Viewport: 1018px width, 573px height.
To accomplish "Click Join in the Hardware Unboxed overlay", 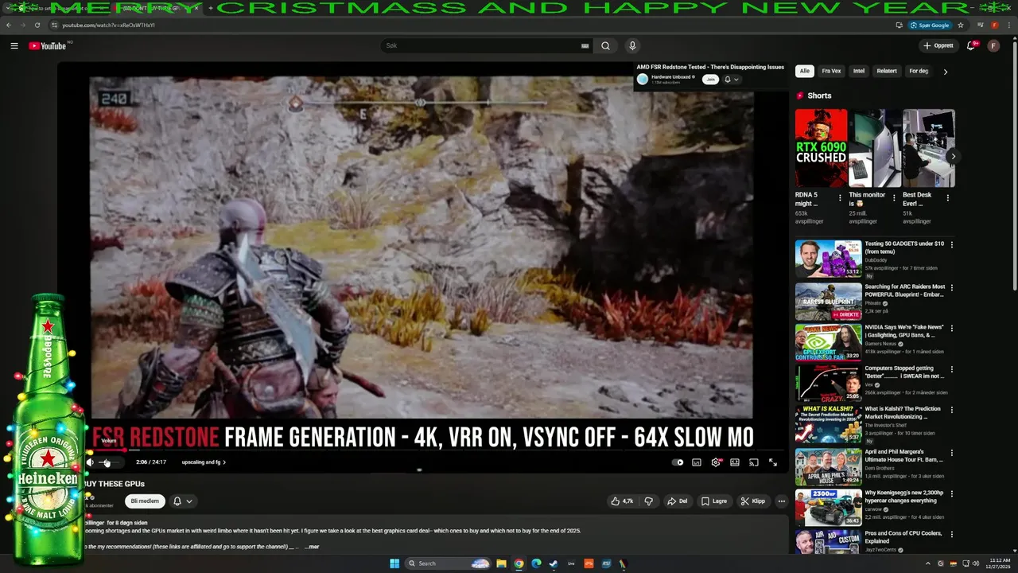I will pos(710,79).
